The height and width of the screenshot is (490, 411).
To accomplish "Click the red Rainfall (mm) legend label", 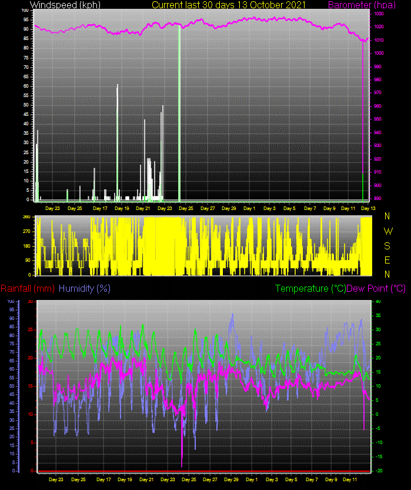I will [x=28, y=289].
